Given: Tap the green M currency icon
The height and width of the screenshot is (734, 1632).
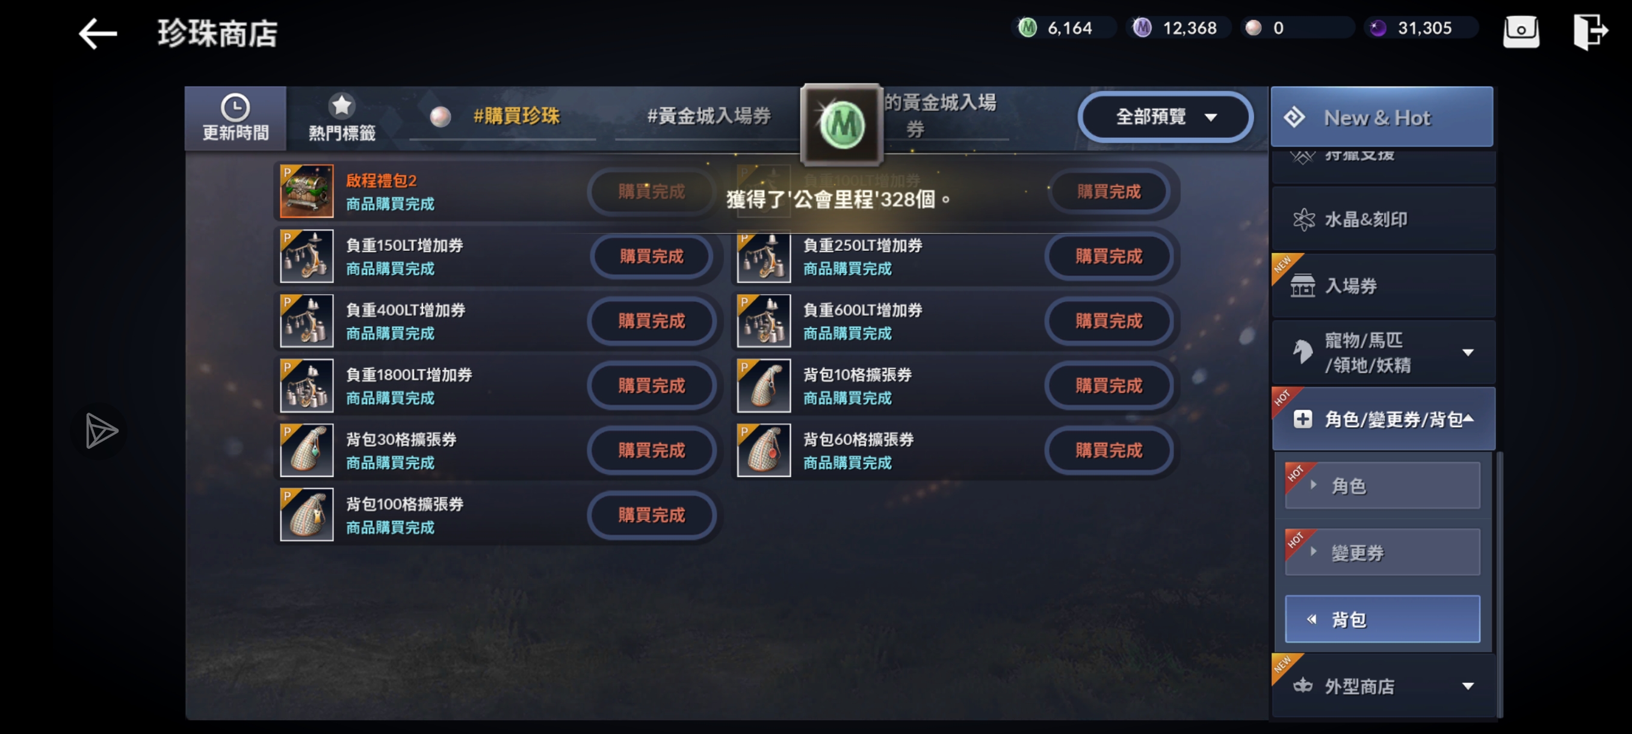Looking at the screenshot, I should (1027, 28).
